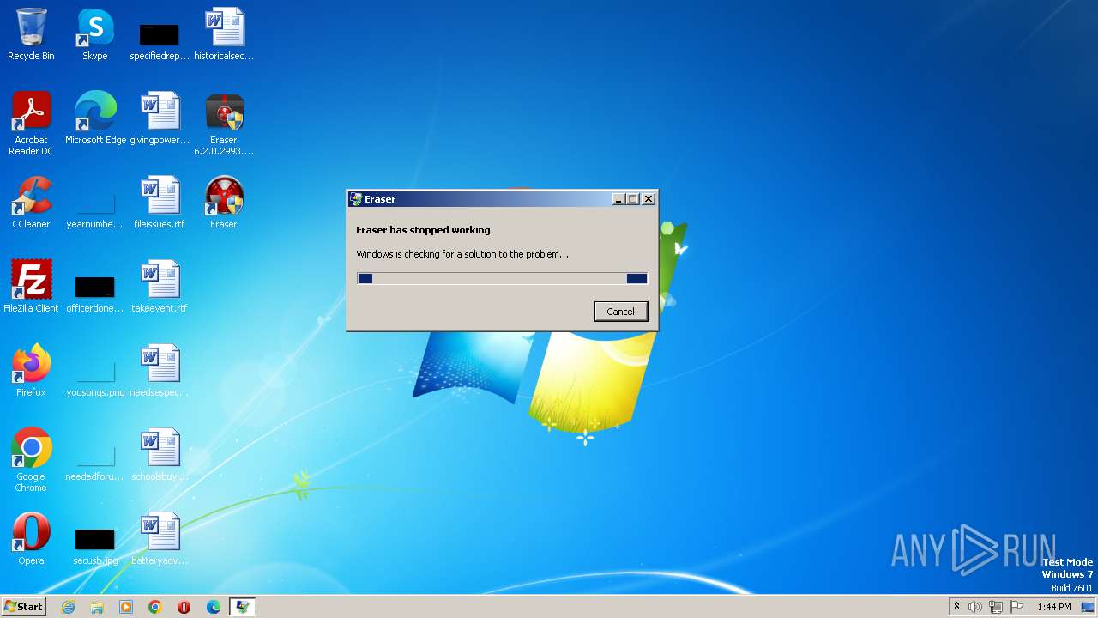Launch Google Chrome desktop shortcut

(x=31, y=460)
